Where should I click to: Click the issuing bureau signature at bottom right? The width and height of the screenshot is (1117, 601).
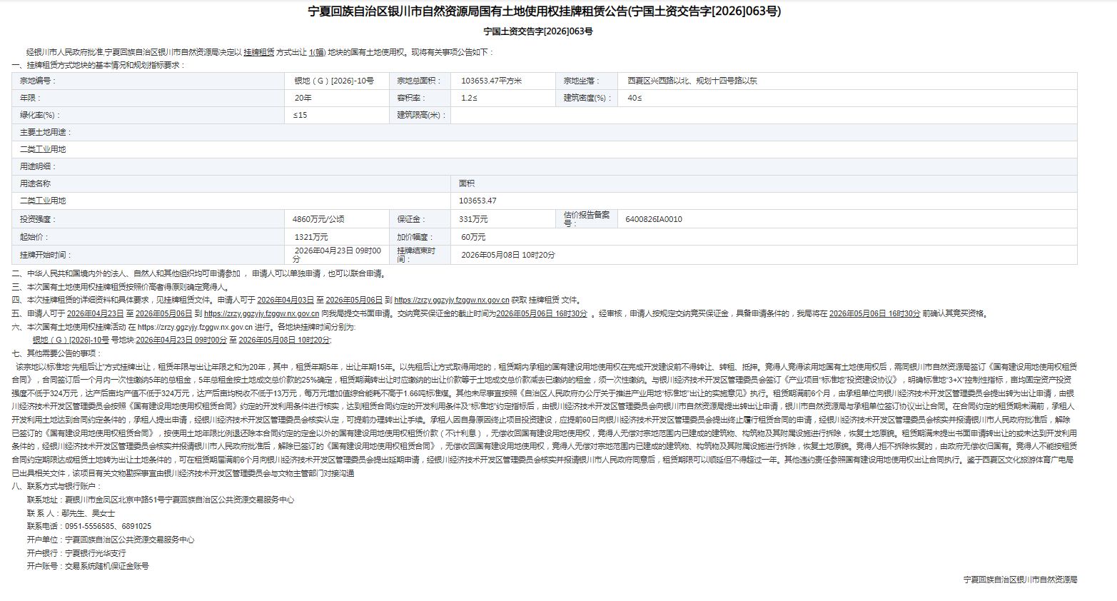[1019, 580]
